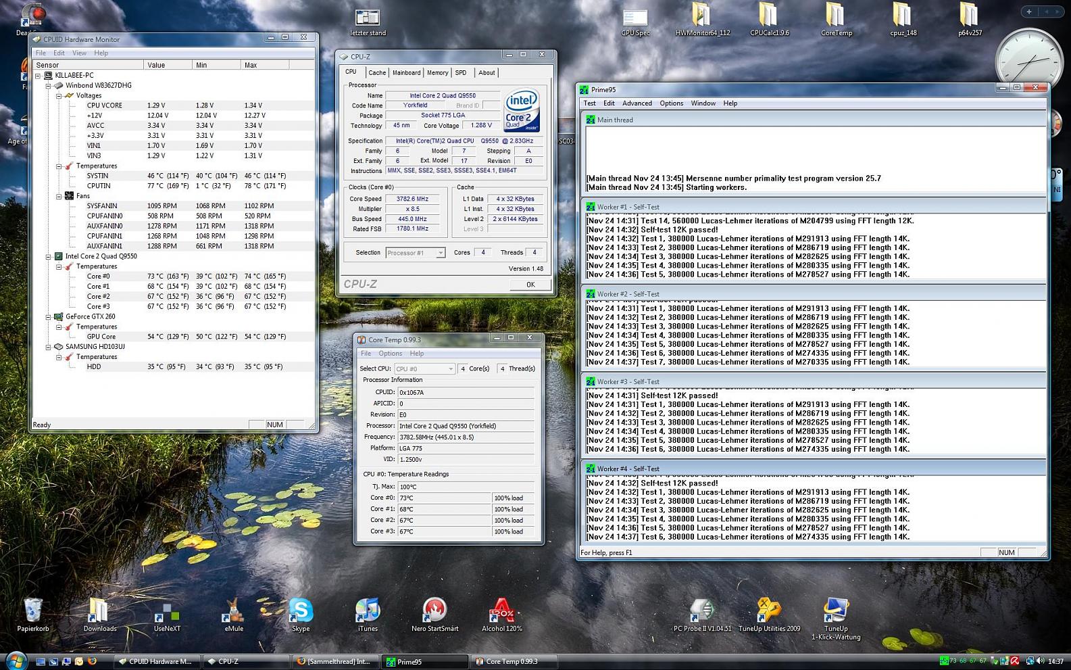This screenshot has height=670, width=1071.
Task: Open the CPU Spec desktop file
Action: [635, 22]
